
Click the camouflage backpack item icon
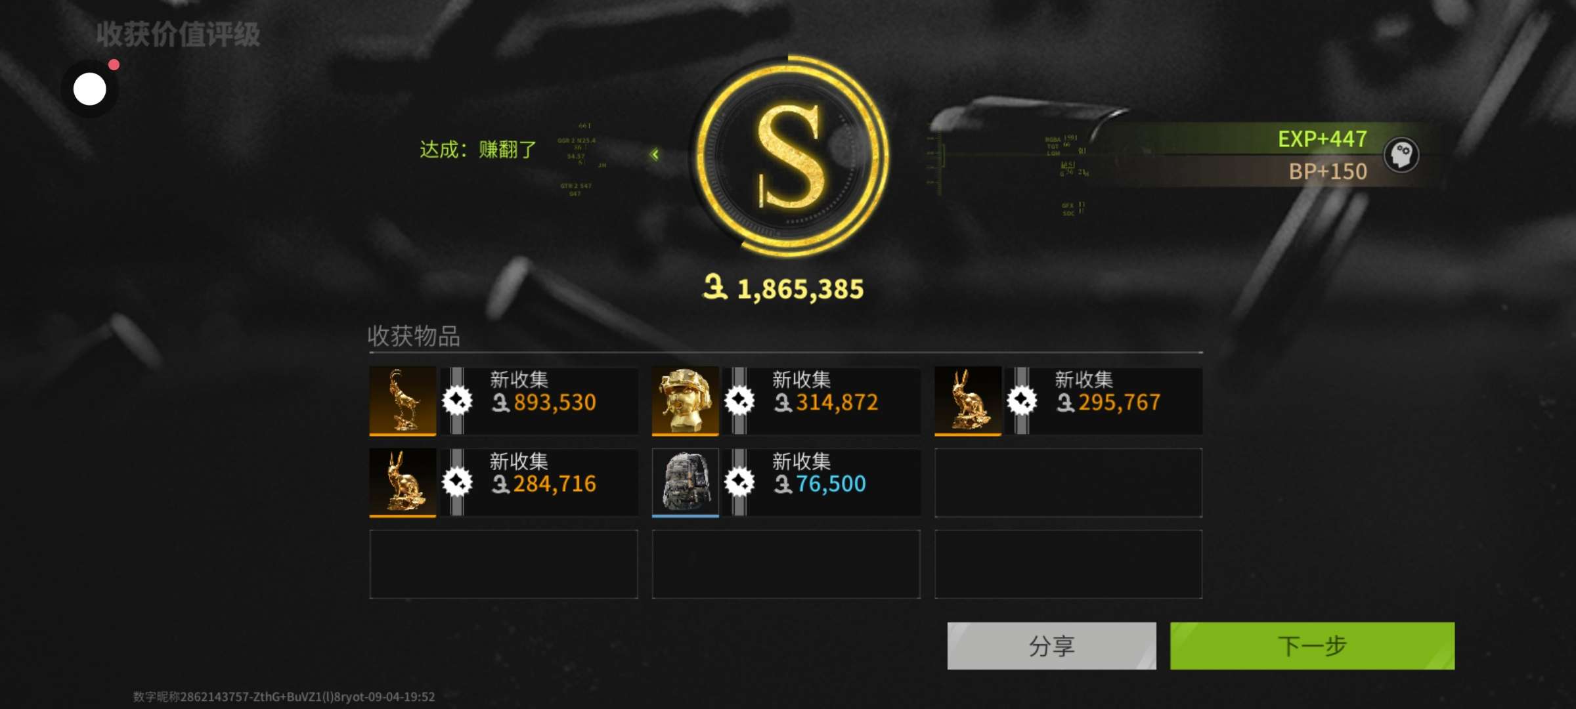685,483
